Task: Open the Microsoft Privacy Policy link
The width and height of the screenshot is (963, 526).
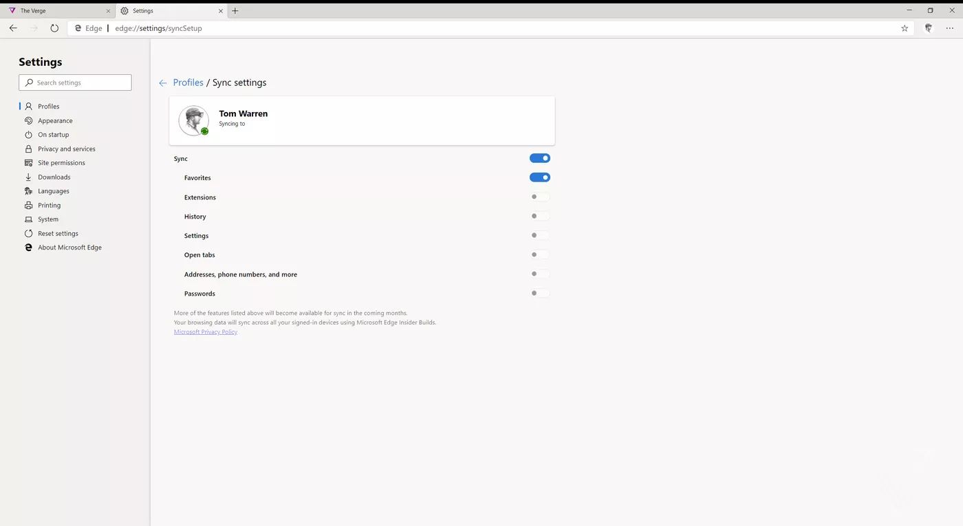Action: 205,331
